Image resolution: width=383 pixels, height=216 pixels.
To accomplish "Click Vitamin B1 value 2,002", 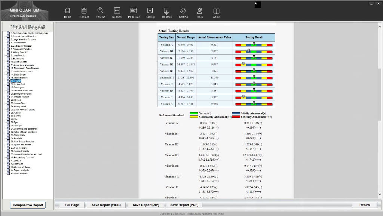I will pos(214,51).
